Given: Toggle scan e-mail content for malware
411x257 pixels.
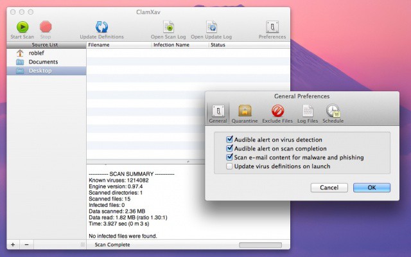Looking at the screenshot, I should pyautogui.click(x=229, y=157).
